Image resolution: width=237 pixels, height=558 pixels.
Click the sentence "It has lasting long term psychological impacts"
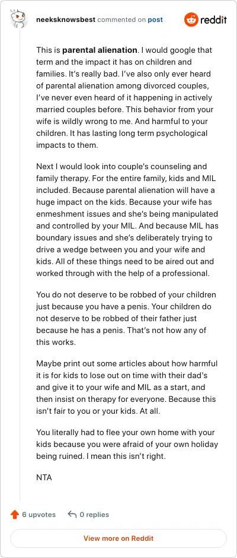[122, 139]
